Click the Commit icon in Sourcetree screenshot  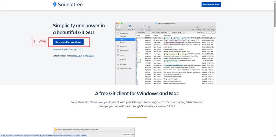119,27
